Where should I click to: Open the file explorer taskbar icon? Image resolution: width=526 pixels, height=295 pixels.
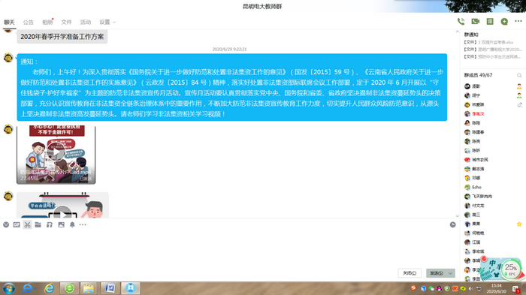pos(89,288)
